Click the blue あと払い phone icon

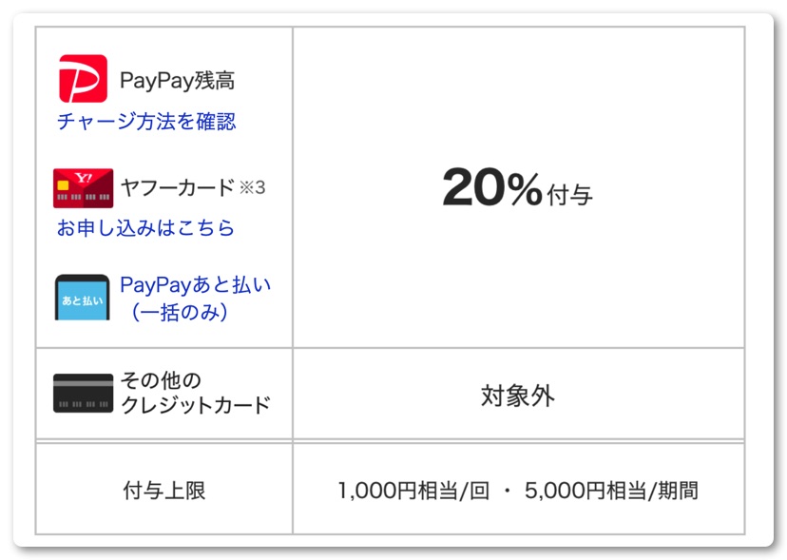click(83, 298)
